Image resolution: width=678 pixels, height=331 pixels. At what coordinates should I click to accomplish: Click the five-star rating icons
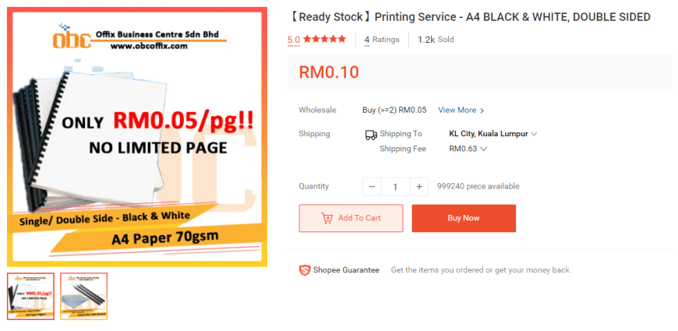tap(325, 39)
